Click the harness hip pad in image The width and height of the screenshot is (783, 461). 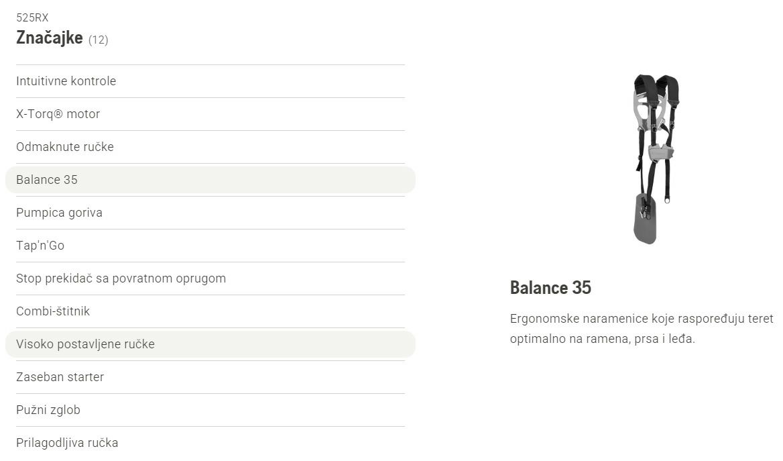click(645, 219)
